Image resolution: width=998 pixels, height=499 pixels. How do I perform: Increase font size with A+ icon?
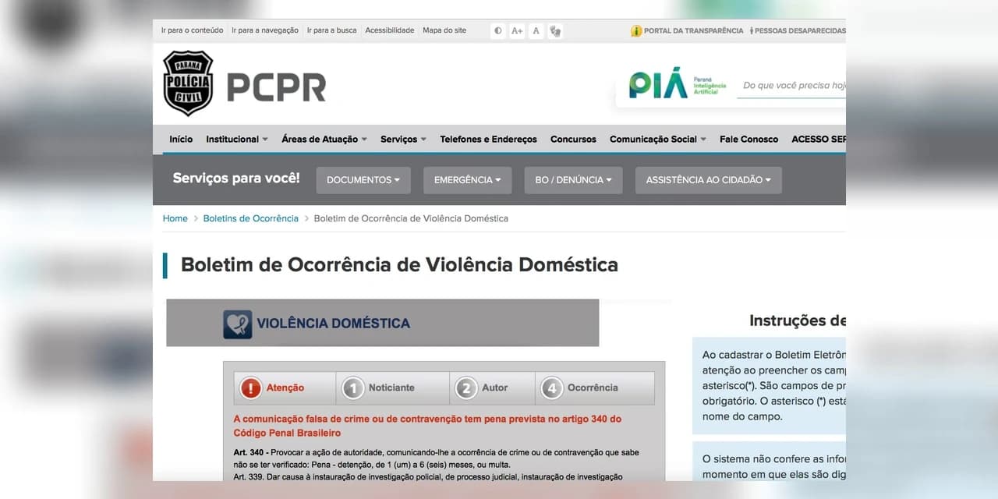pyautogui.click(x=517, y=31)
